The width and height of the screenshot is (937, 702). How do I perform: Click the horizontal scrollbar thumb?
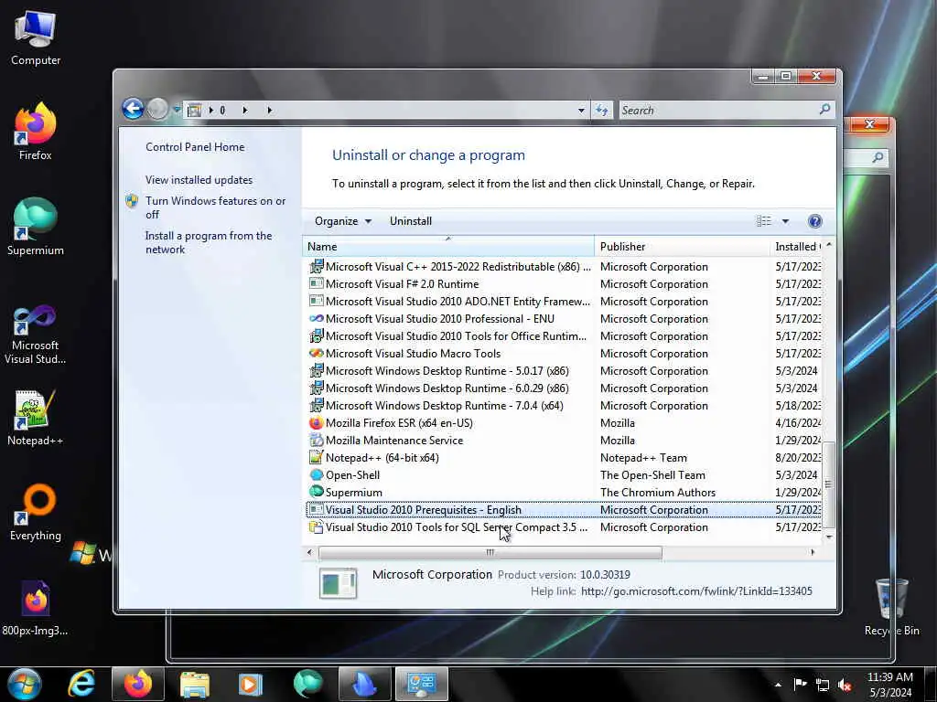click(x=490, y=552)
